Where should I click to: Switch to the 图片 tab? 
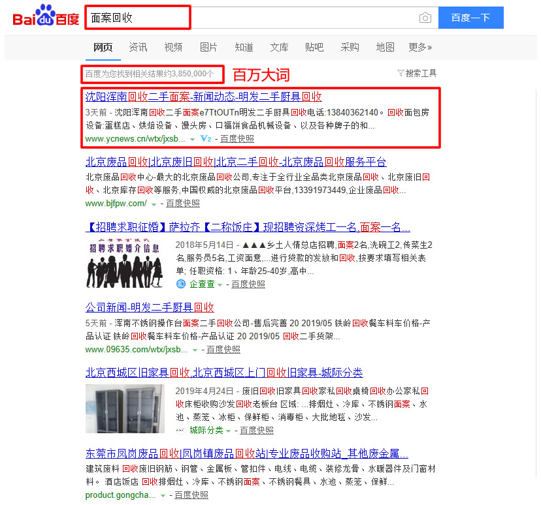pos(208,47)
